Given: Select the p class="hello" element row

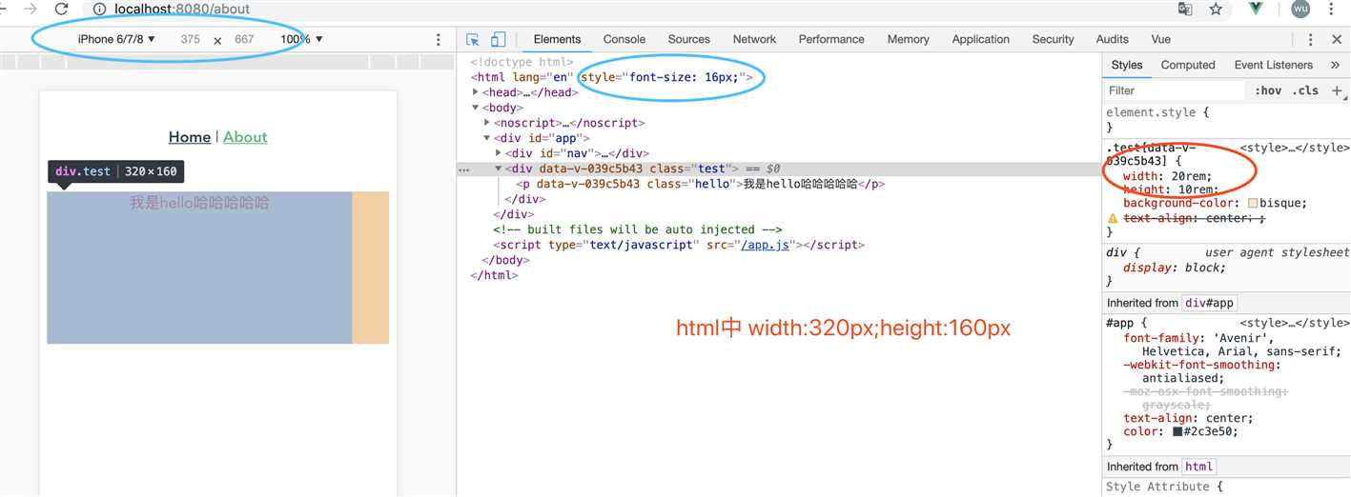Looking at the screenshot, I should 778,184.
